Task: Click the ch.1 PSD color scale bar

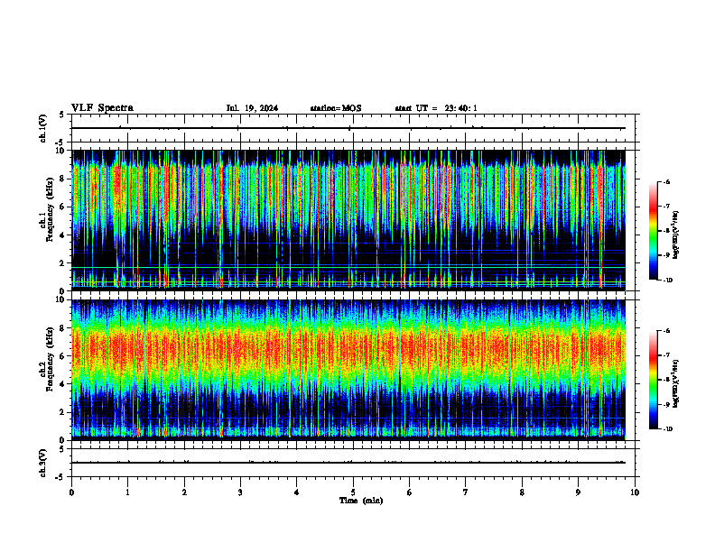Action: coord(654,231)
